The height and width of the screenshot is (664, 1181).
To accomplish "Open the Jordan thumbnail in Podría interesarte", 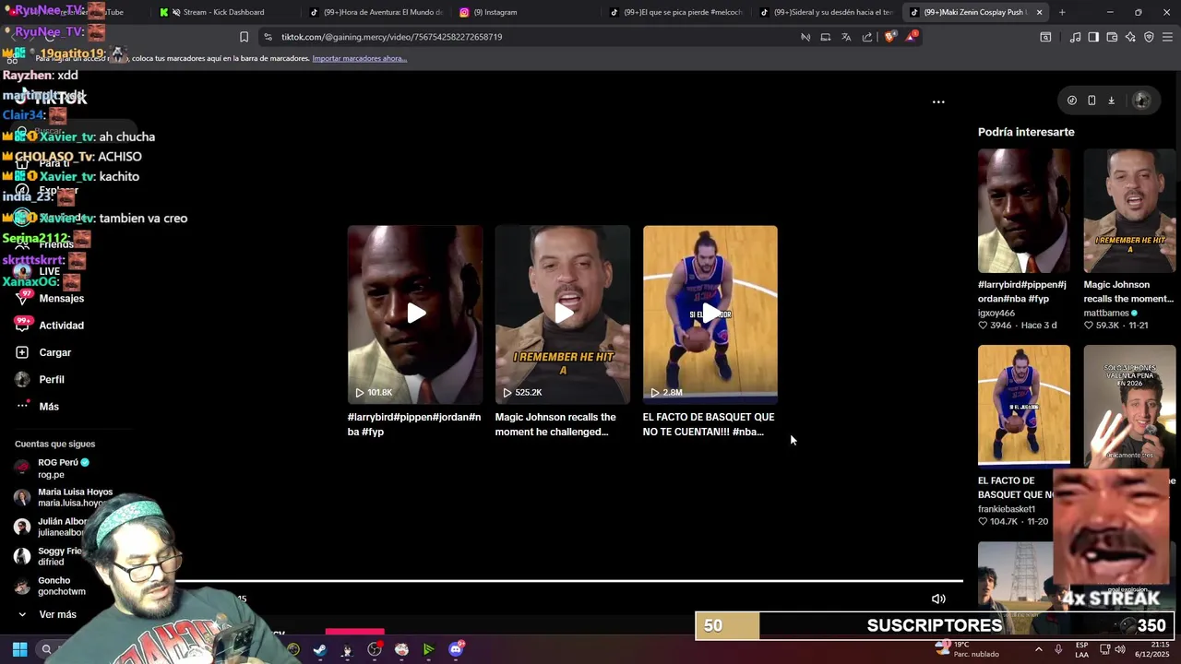I will (1024, 211).
